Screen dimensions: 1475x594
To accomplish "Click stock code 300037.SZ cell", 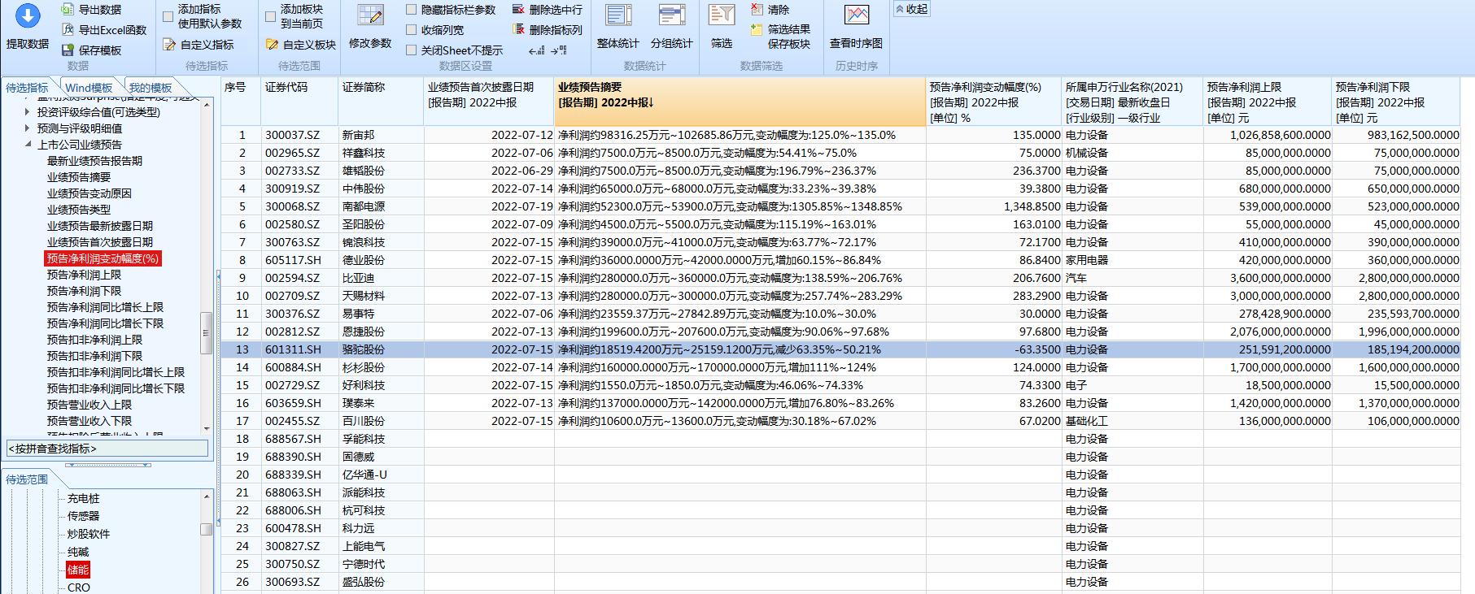I will (299, 135).
